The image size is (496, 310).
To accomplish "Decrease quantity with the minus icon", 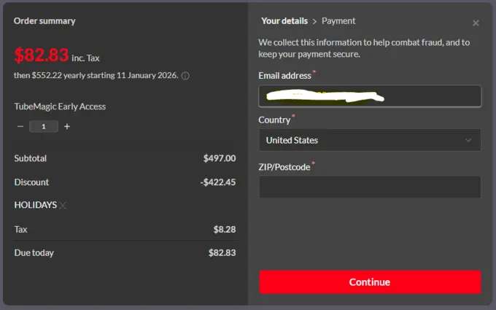I will click(20, 126).
